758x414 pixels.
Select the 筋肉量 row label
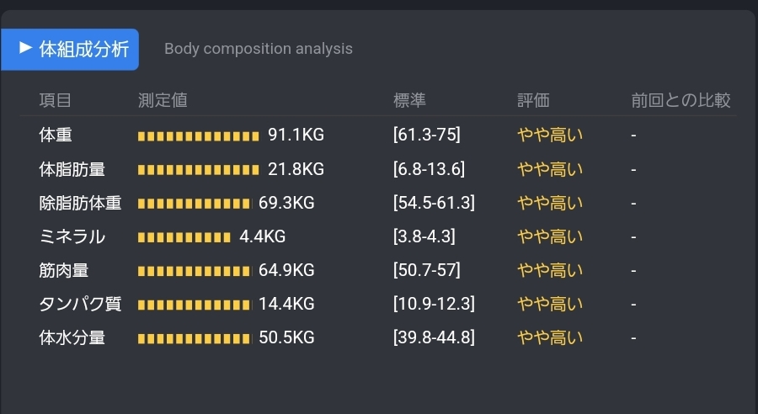point(64,270)
